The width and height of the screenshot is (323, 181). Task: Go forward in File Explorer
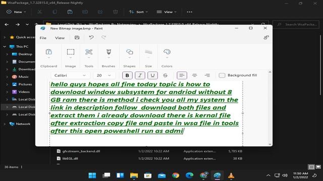click(x=18, y=25)
